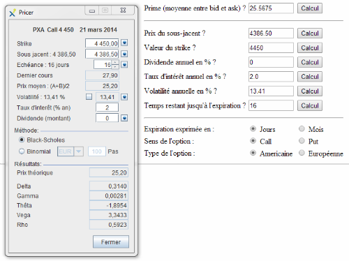Select Européenne option type
The image size is (349, 261).
(x=302, y=153)
